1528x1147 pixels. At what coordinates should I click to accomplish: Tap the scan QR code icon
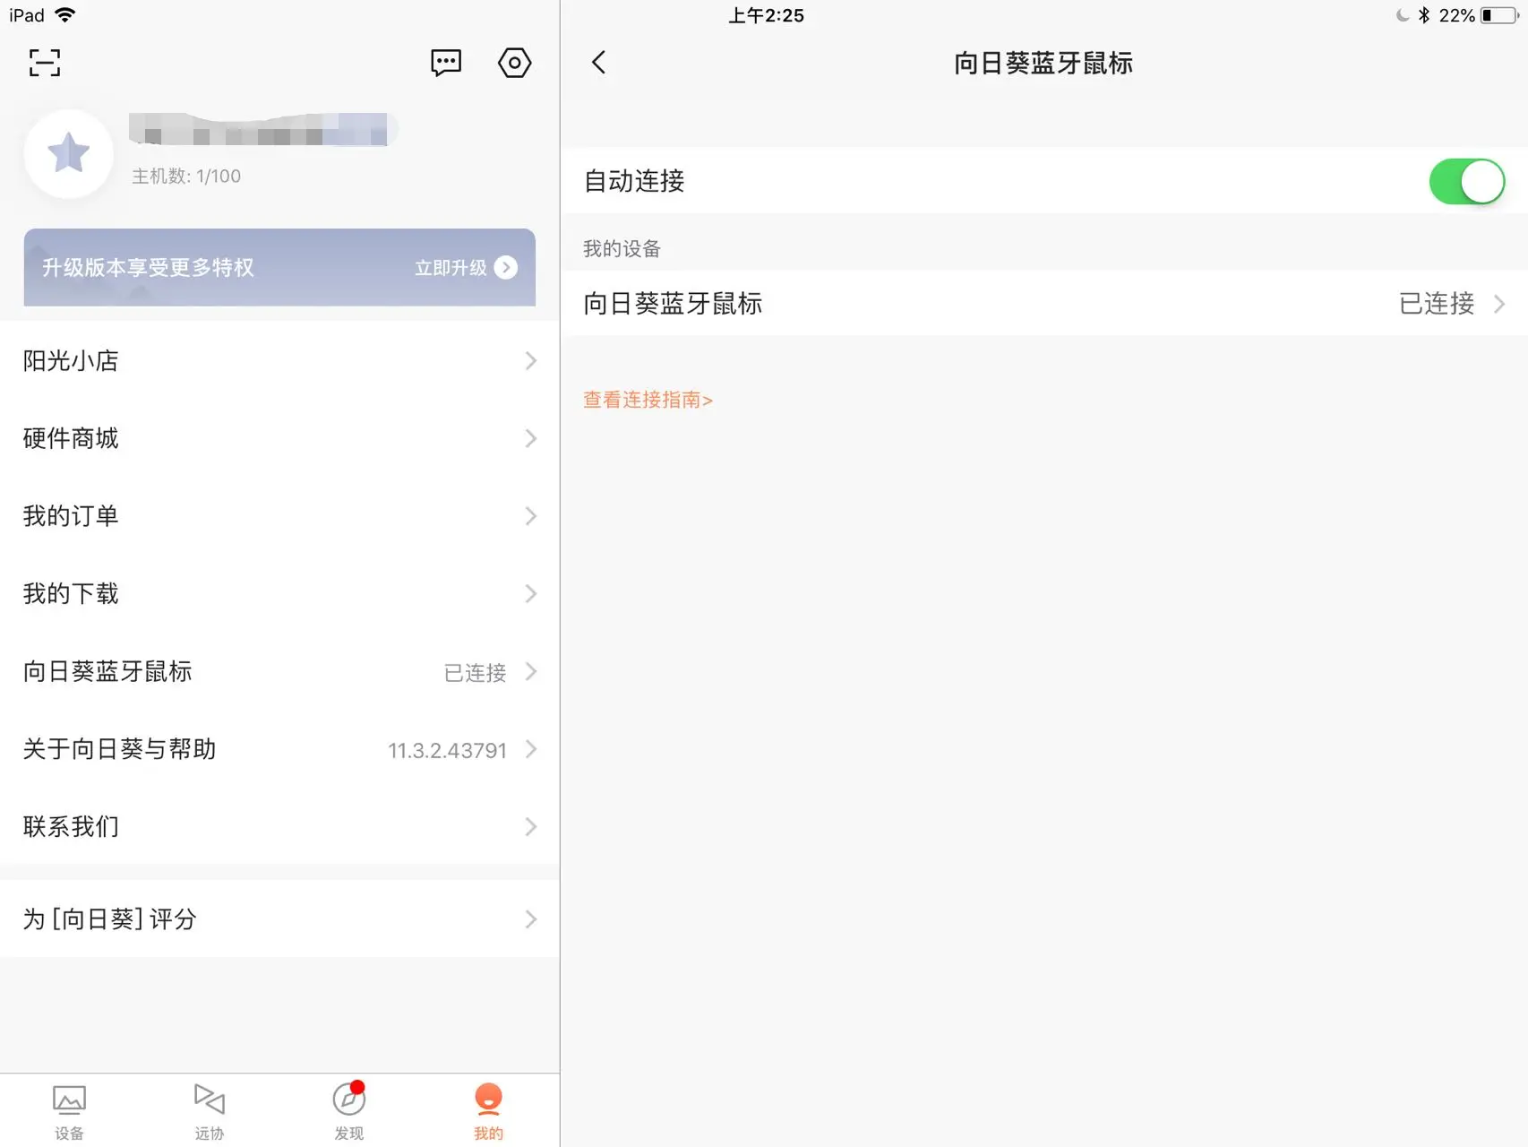(x=45, y=63)
